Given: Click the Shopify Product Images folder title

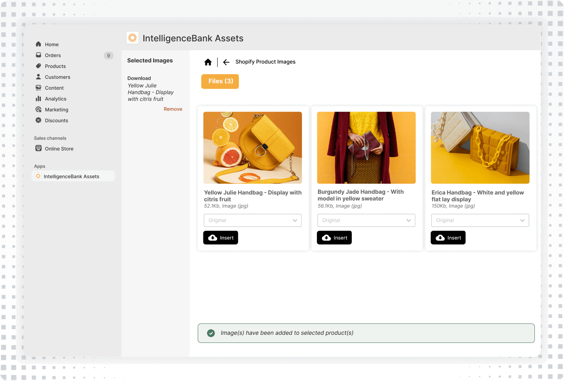Looking at the screenshot, I should pos(265,62).
